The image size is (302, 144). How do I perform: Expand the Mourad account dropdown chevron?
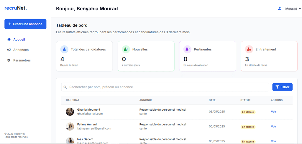(300, 9)
